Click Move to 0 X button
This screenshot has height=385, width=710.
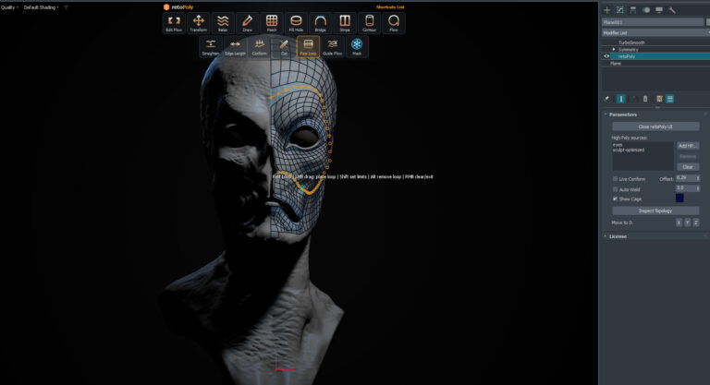point(679,223)
